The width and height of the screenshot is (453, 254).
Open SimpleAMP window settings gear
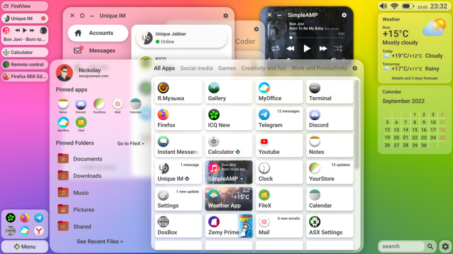coord(344,15)
